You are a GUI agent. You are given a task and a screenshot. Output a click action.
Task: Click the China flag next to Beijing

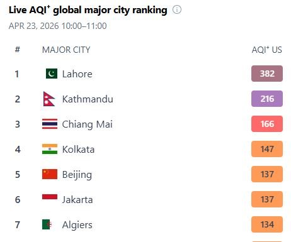tap(50, 174)
